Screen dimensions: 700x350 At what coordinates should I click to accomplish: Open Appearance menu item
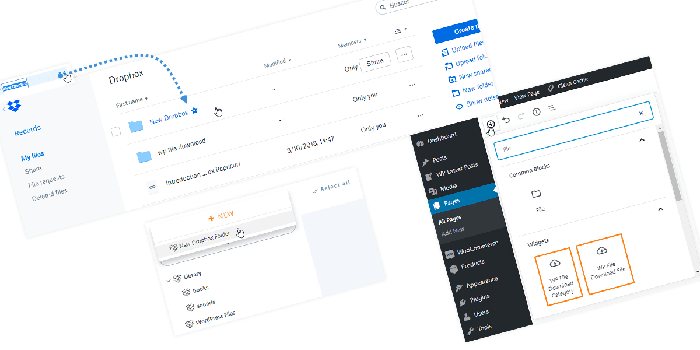[482, 283]
